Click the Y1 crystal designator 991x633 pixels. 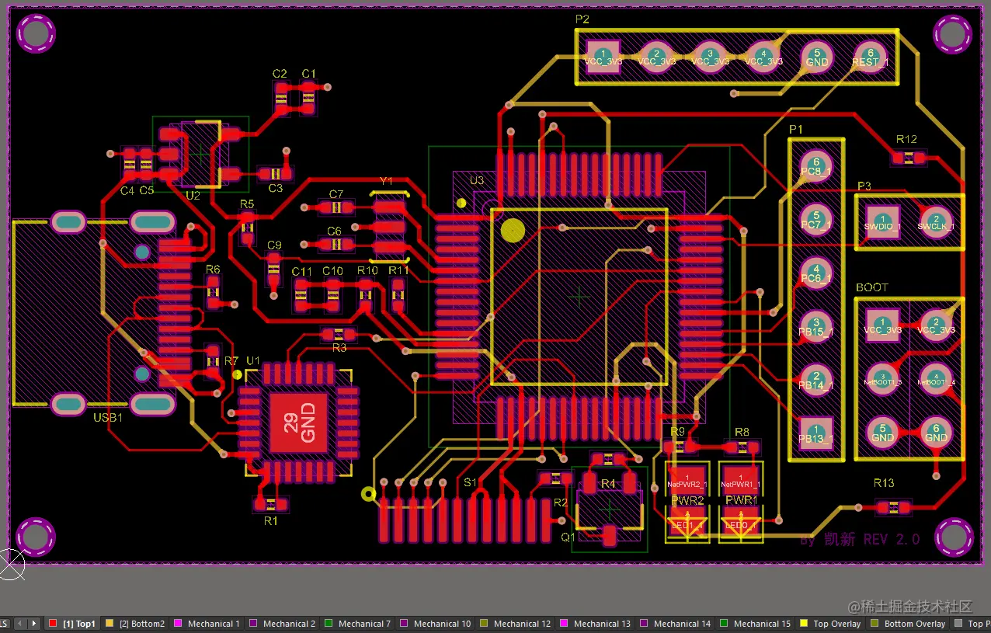386,181
